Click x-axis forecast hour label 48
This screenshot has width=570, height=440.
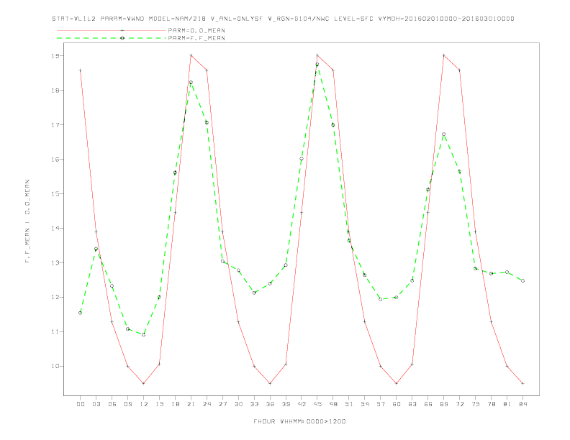pos(333,404)
